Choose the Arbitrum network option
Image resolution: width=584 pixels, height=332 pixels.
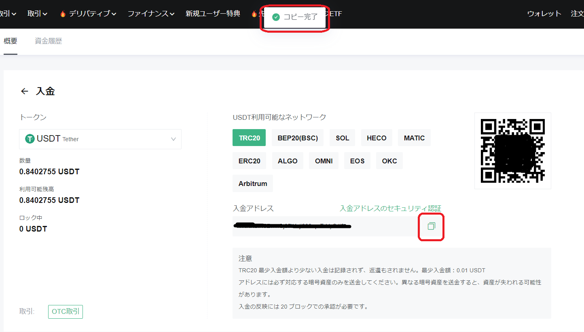point(253,184)
